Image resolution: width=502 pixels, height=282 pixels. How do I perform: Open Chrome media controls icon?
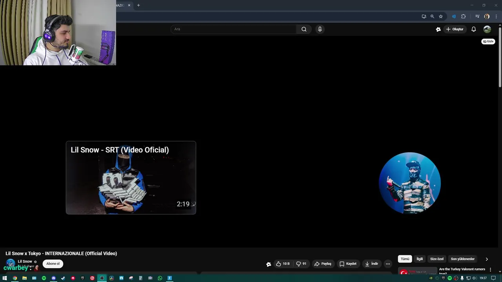[x=477, y=16]
